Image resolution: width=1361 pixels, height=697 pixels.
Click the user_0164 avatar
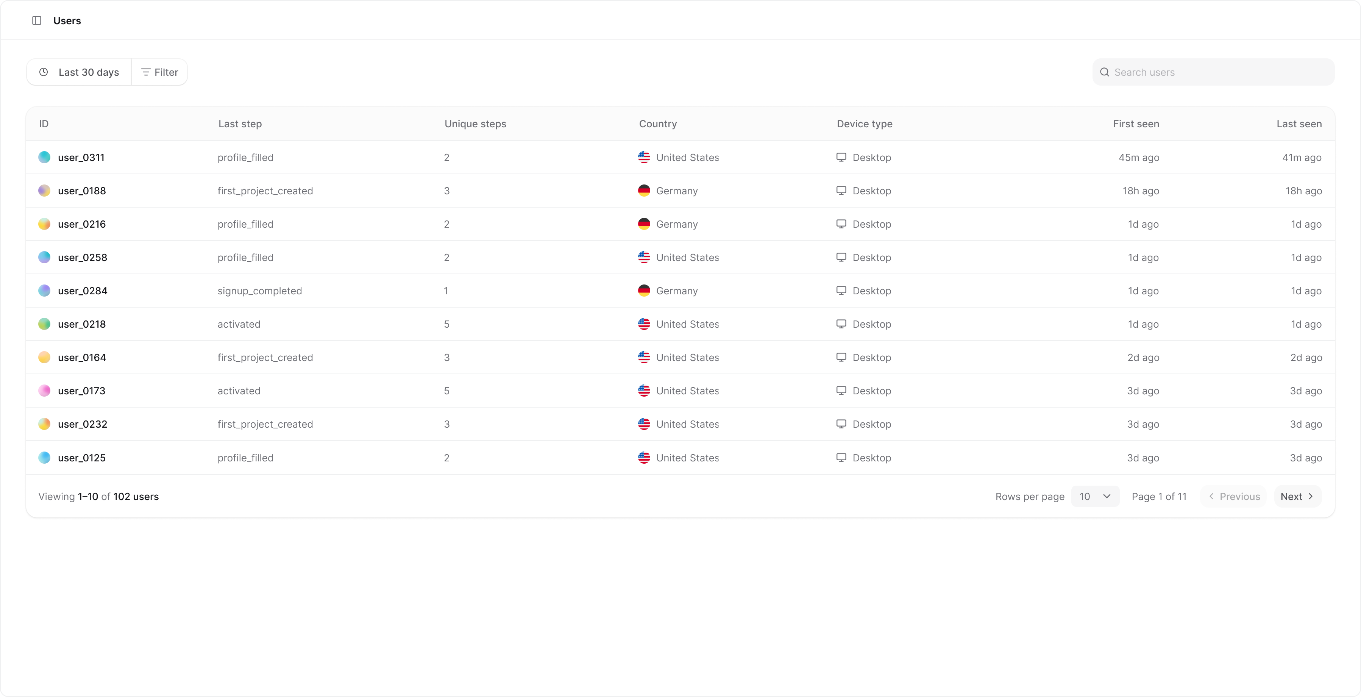coord(44,357)
